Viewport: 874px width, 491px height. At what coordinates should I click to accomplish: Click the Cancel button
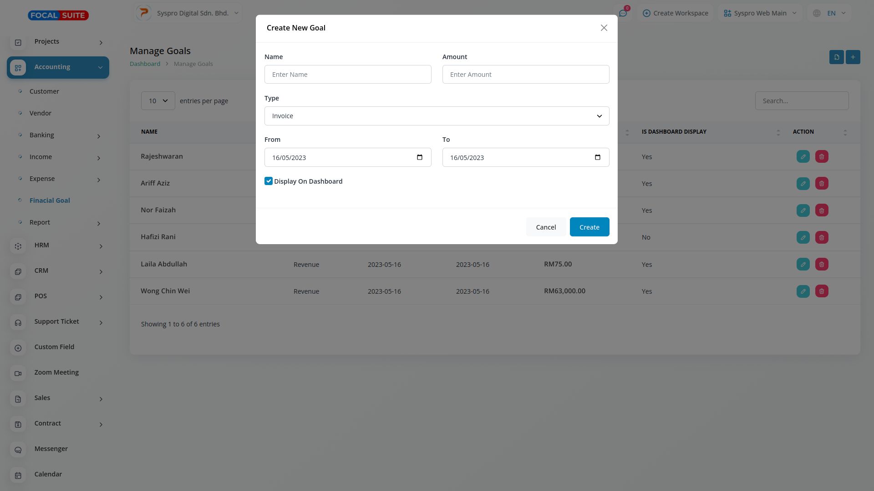click(545, 227)
